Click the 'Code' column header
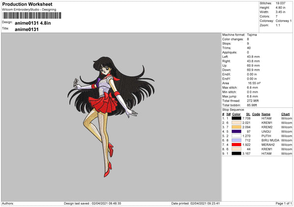 click(x=256, y=114)
